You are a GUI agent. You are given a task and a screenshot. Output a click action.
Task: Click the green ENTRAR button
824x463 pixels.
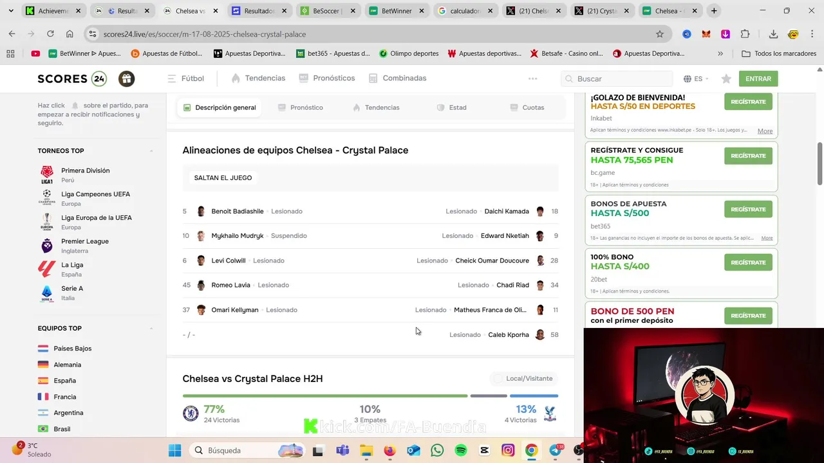click(x=758, y=78)
